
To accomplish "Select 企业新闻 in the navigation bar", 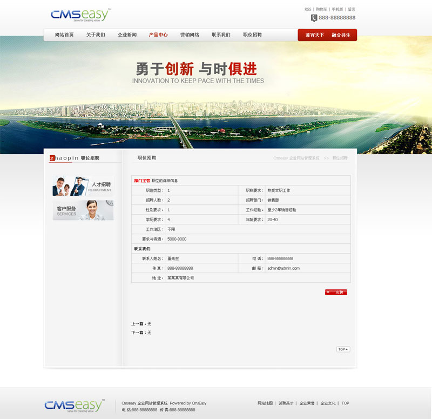I will point(127,35).
